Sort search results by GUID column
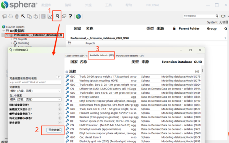The width and height of the screenshot is (229, 143). point(198,62)
